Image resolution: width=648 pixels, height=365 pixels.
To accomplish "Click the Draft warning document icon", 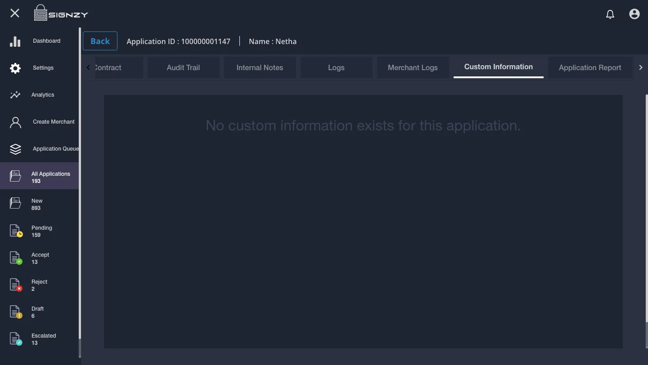I will tap(16, 312).
